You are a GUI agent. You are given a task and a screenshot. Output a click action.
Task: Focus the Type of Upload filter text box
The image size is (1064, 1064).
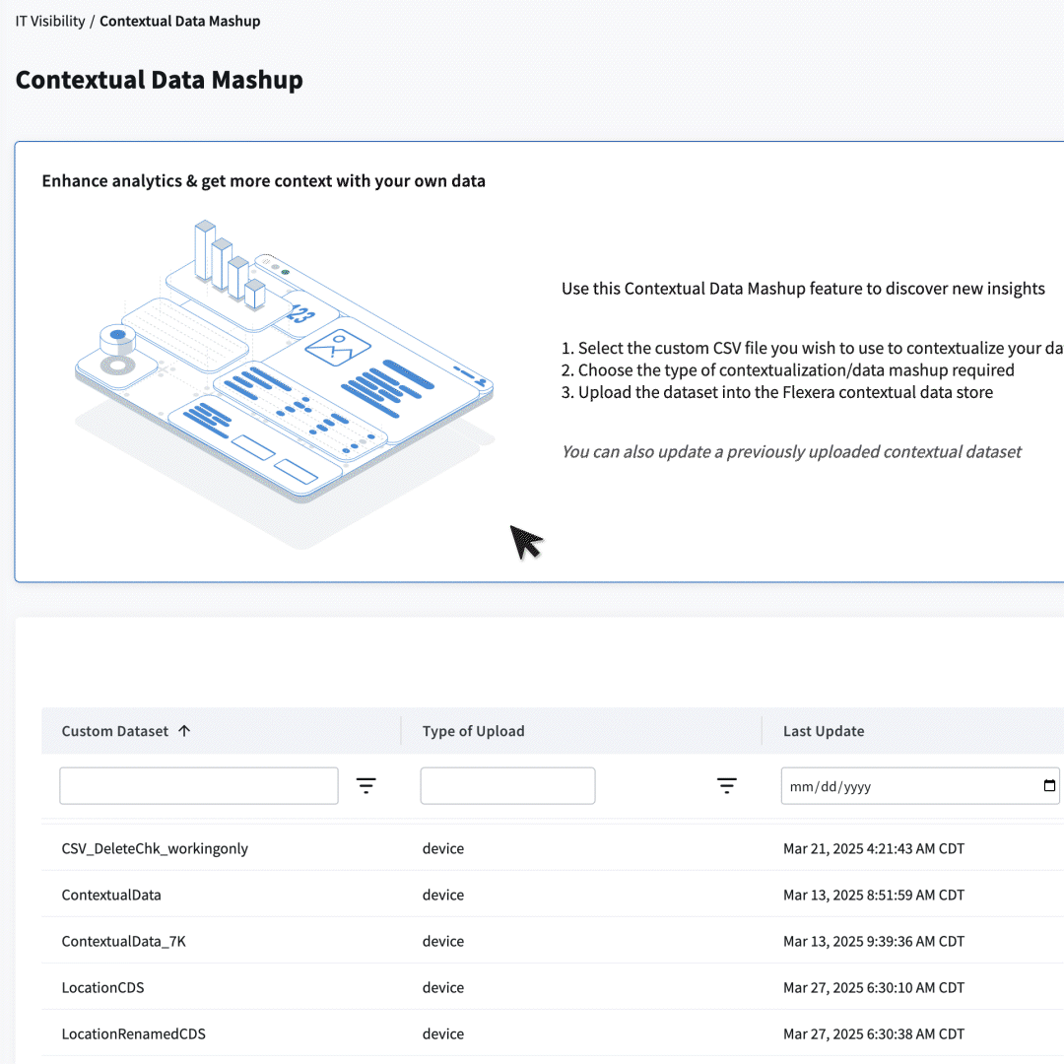[x=507, y=786]
